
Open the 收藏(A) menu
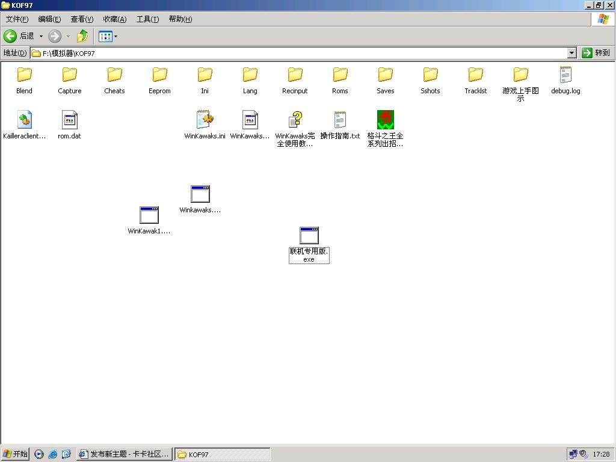[115, 19]
